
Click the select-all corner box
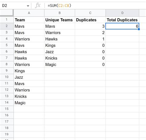pyautogui.click(x=7, y=13)
